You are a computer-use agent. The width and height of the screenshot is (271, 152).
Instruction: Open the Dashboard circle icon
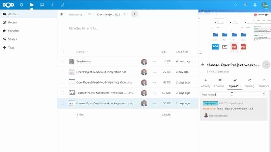pos(22,5)
